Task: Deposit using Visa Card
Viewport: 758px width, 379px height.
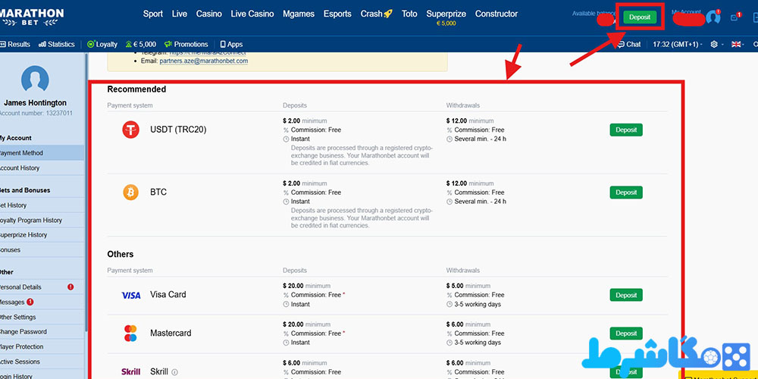Action: [x=626, y=295]
